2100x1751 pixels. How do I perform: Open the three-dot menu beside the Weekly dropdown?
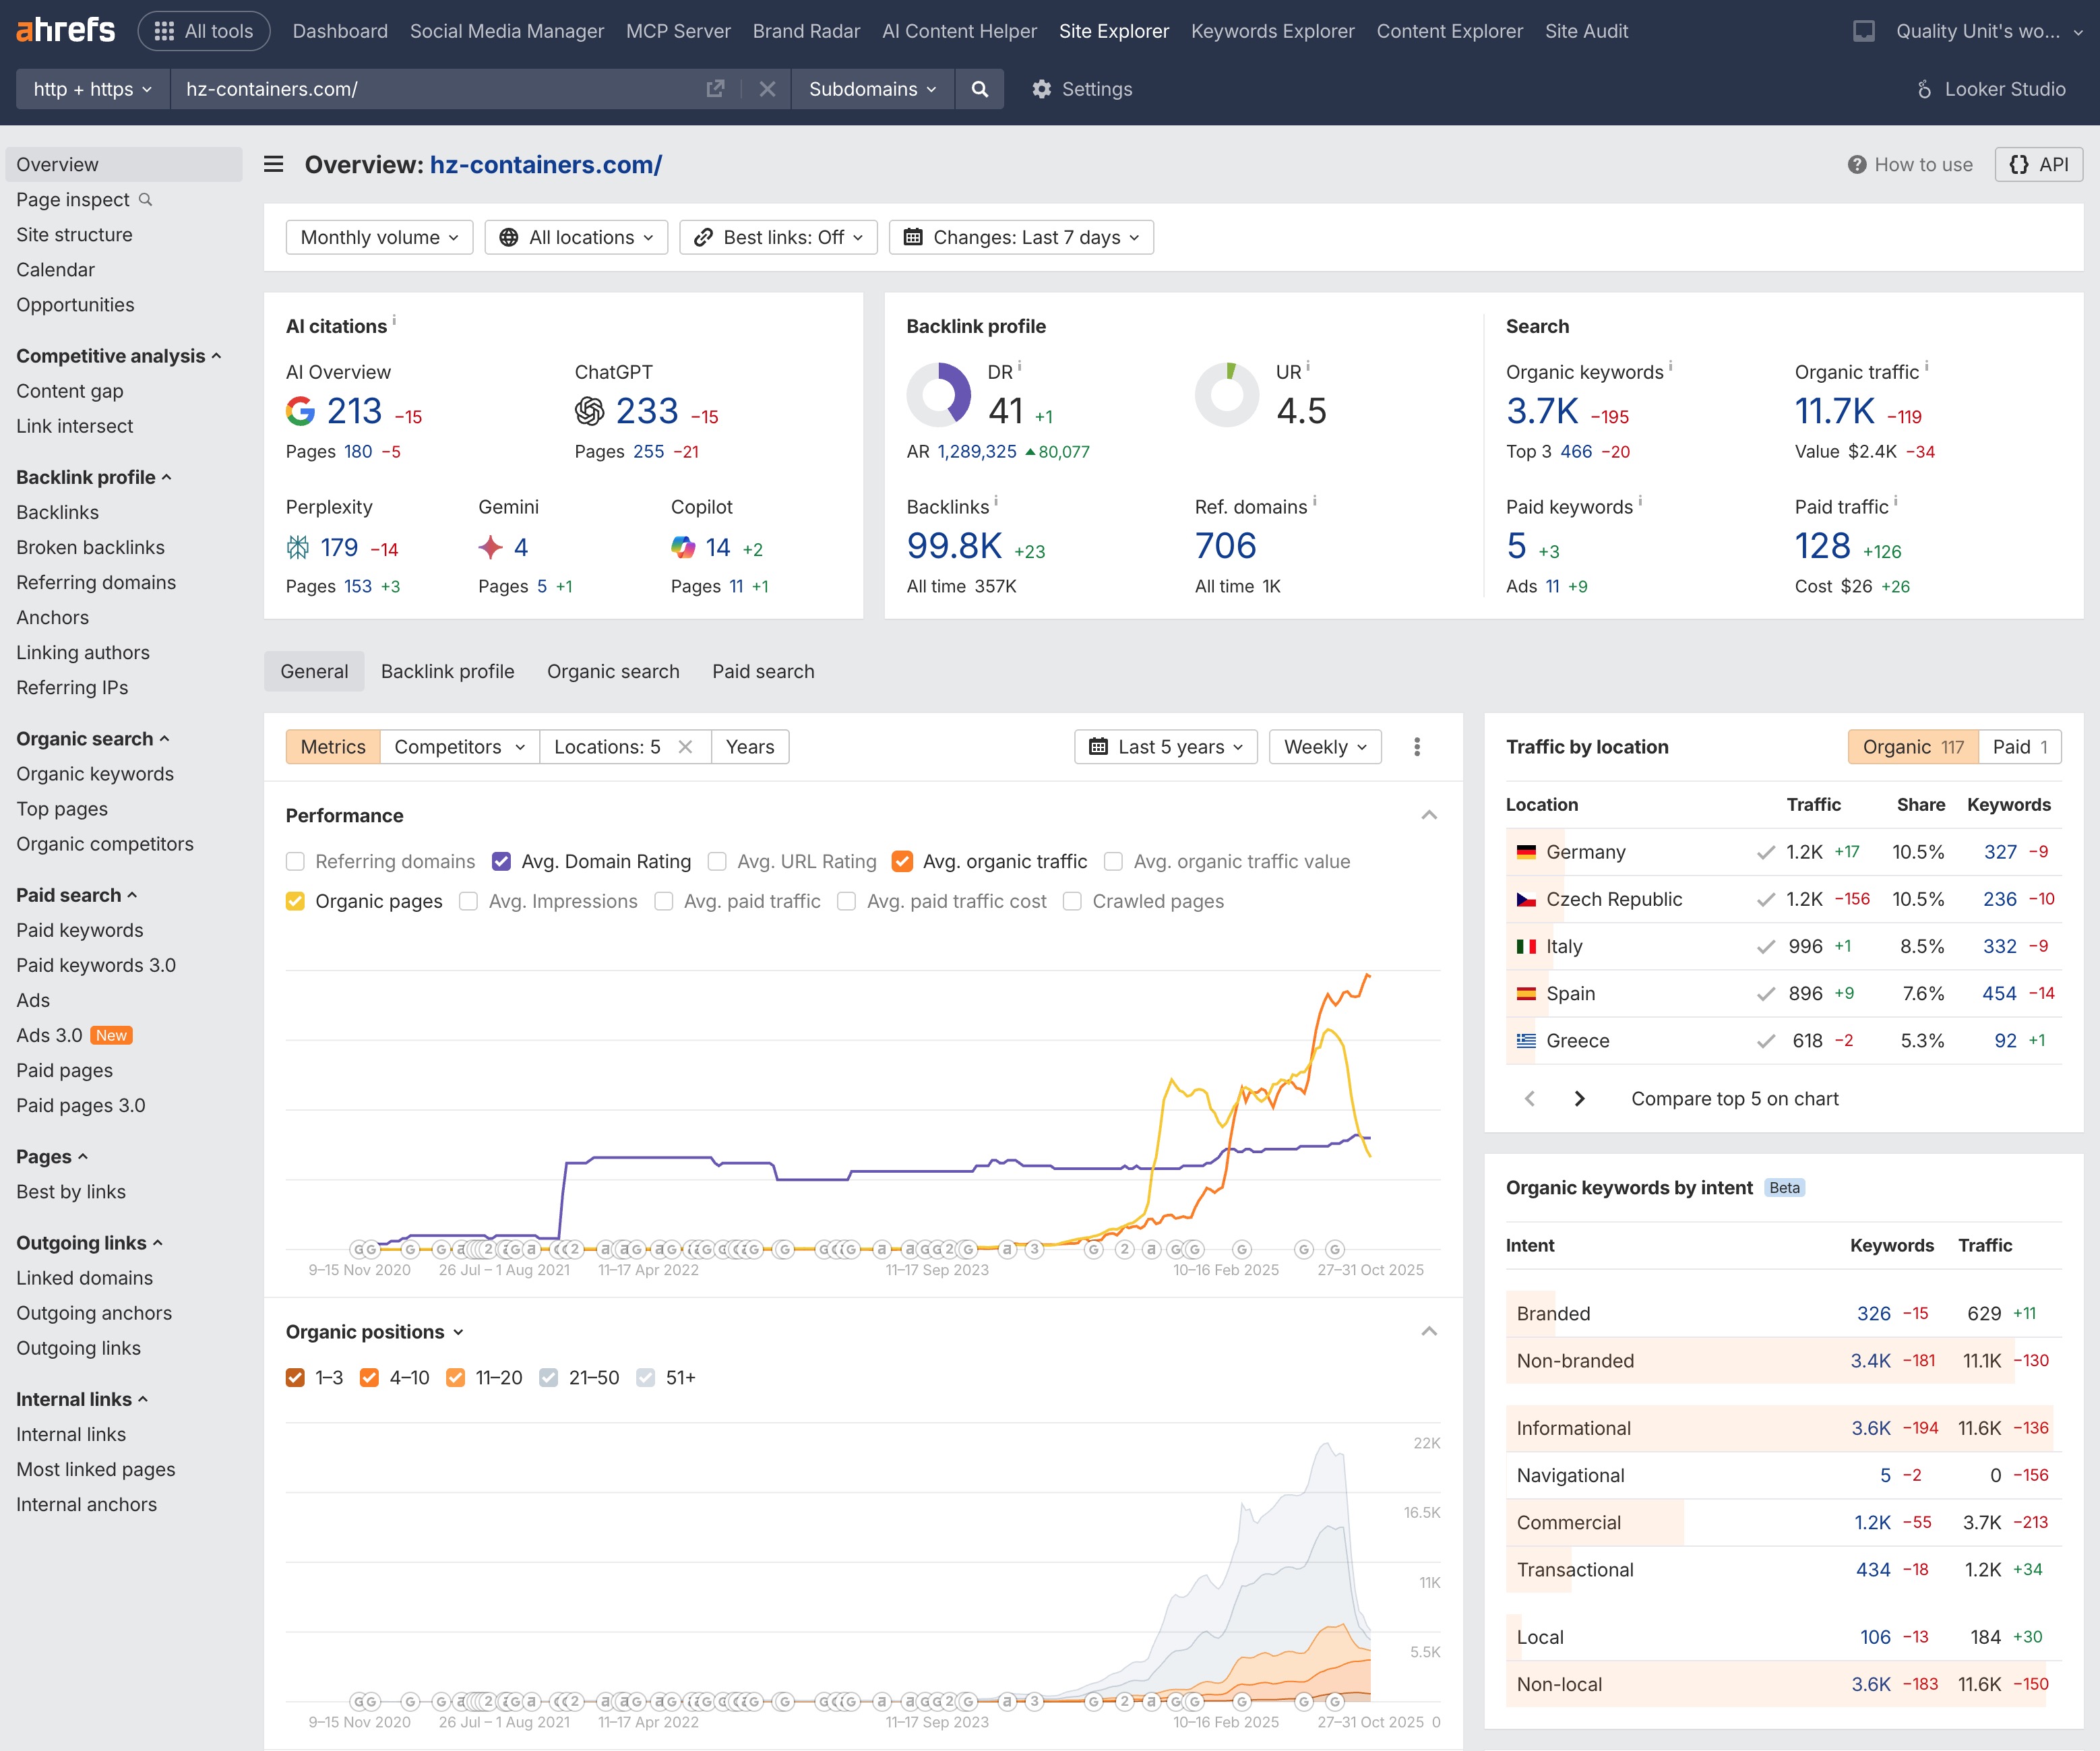pos(1417,746)
